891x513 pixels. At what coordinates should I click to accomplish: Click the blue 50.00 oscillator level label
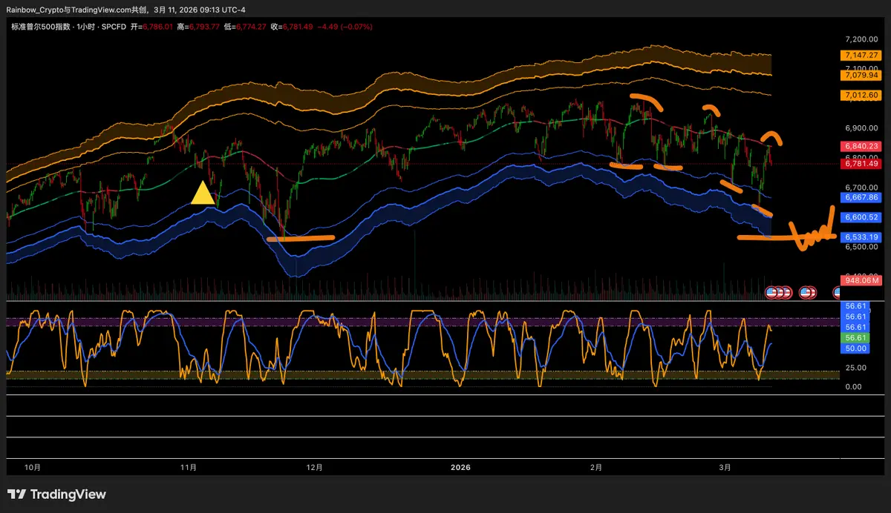[856, 348]
